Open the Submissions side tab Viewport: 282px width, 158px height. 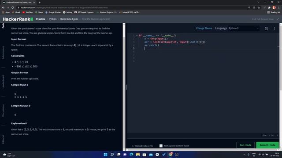(3, 53)
